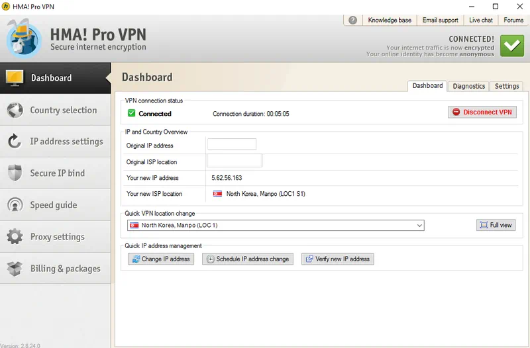Viewport: 530px width, 348px height.
Task: Click the CONNECTED! header status text
Action: (471, 39)
